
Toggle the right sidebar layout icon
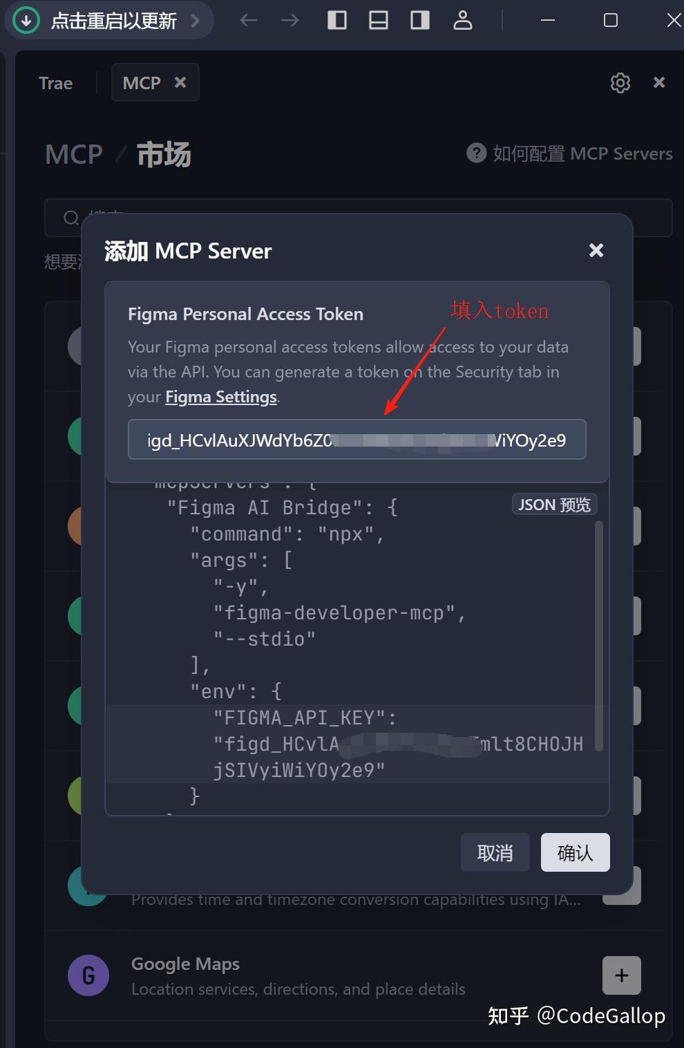(420, 21)
